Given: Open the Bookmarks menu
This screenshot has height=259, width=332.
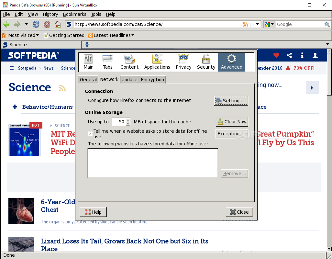Looking at the screenshot, I should (x=74, y=14).
